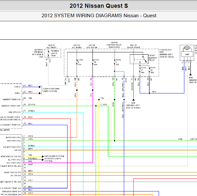Click the "SUN LOAD SENS SIG" label
Screen dimensions: 197x196
[12, 191]
